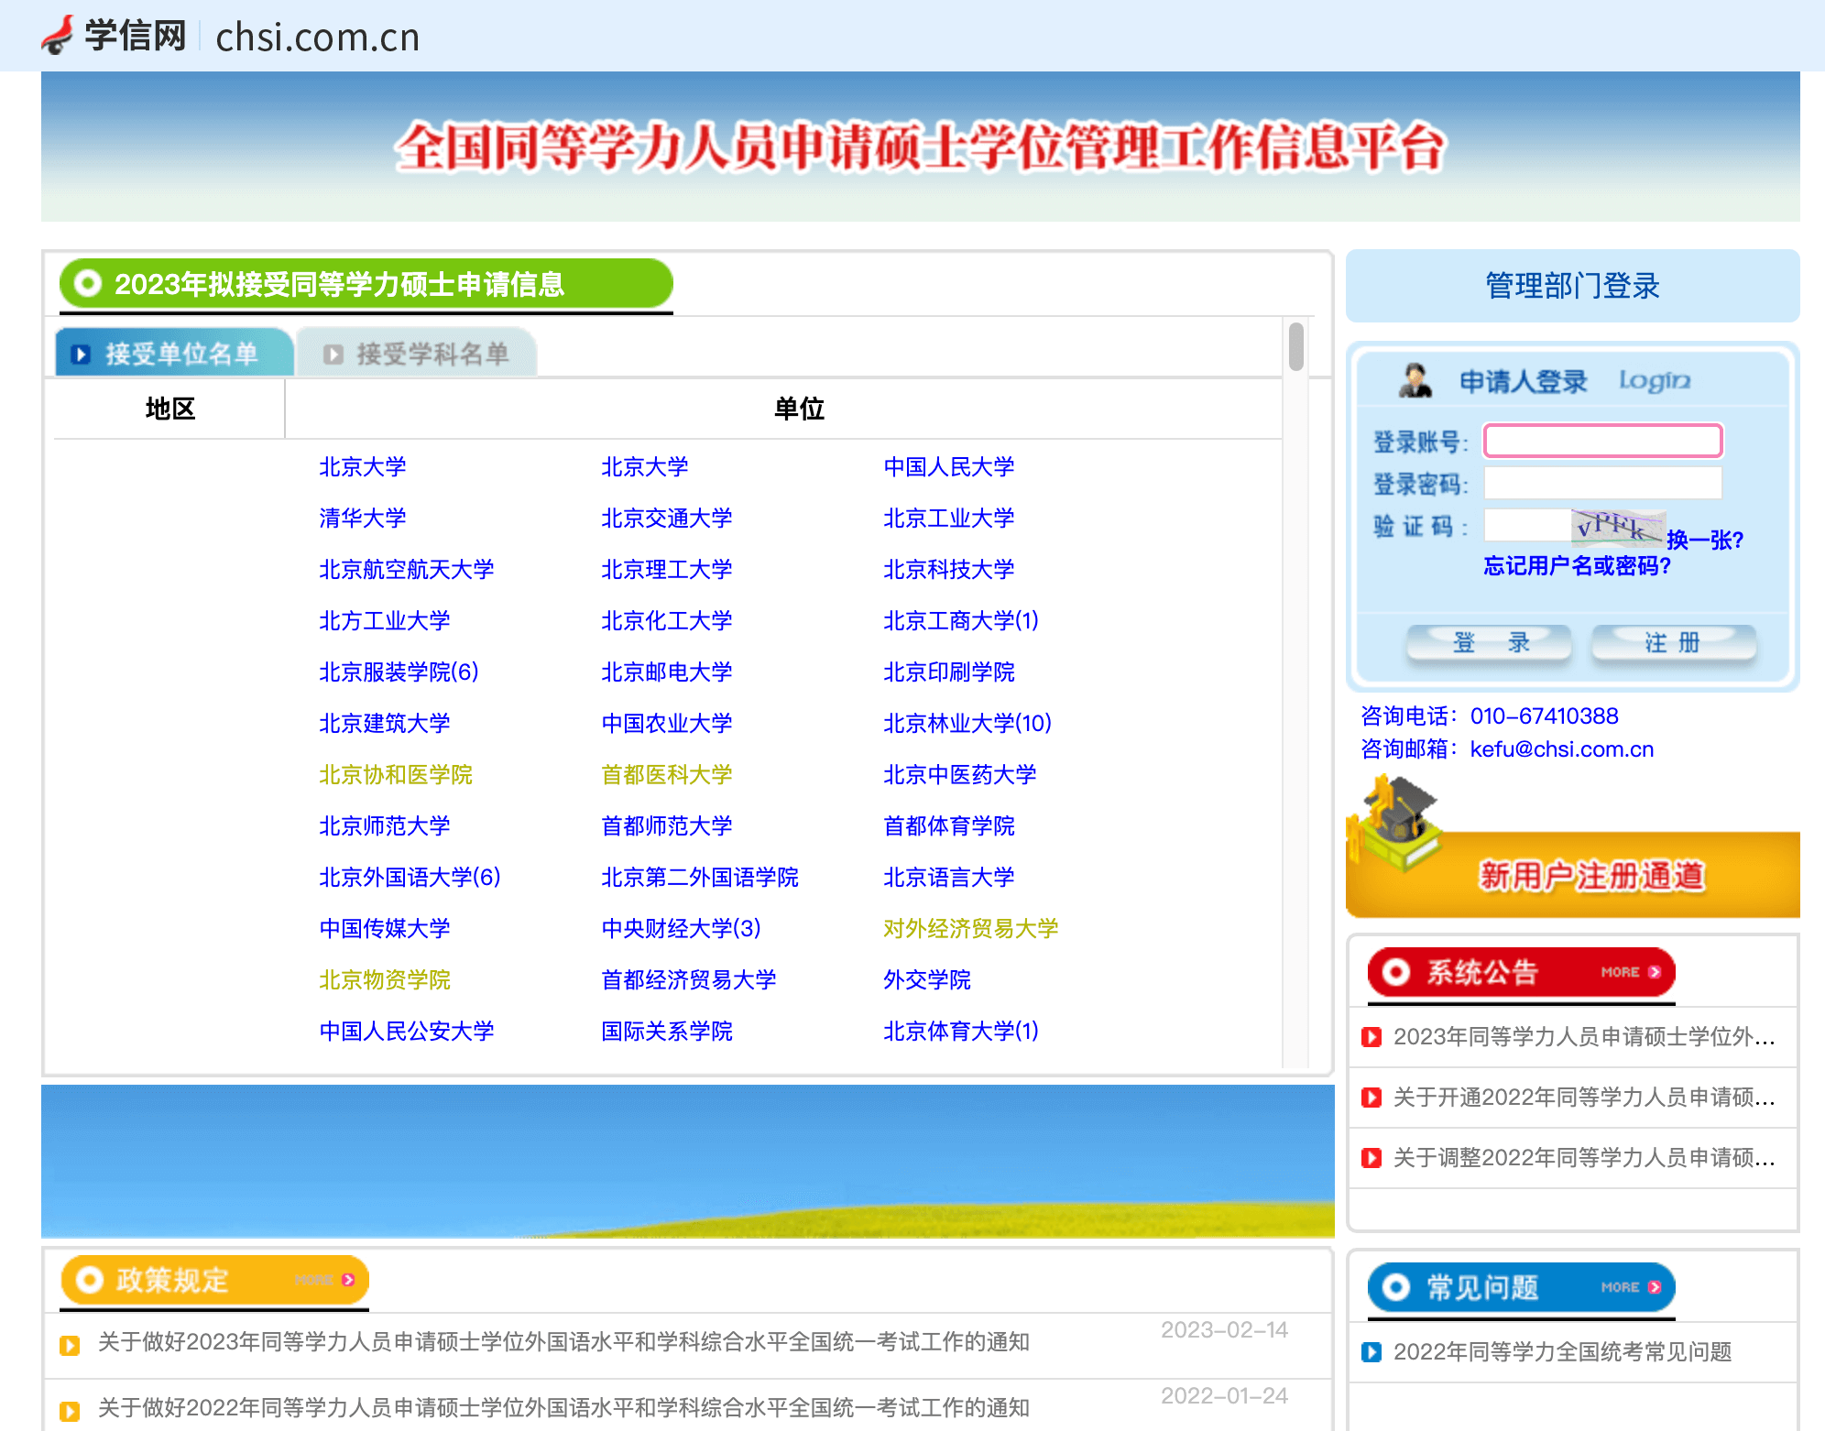Click 换一张? to refresh captcha

coord(1705,540)
